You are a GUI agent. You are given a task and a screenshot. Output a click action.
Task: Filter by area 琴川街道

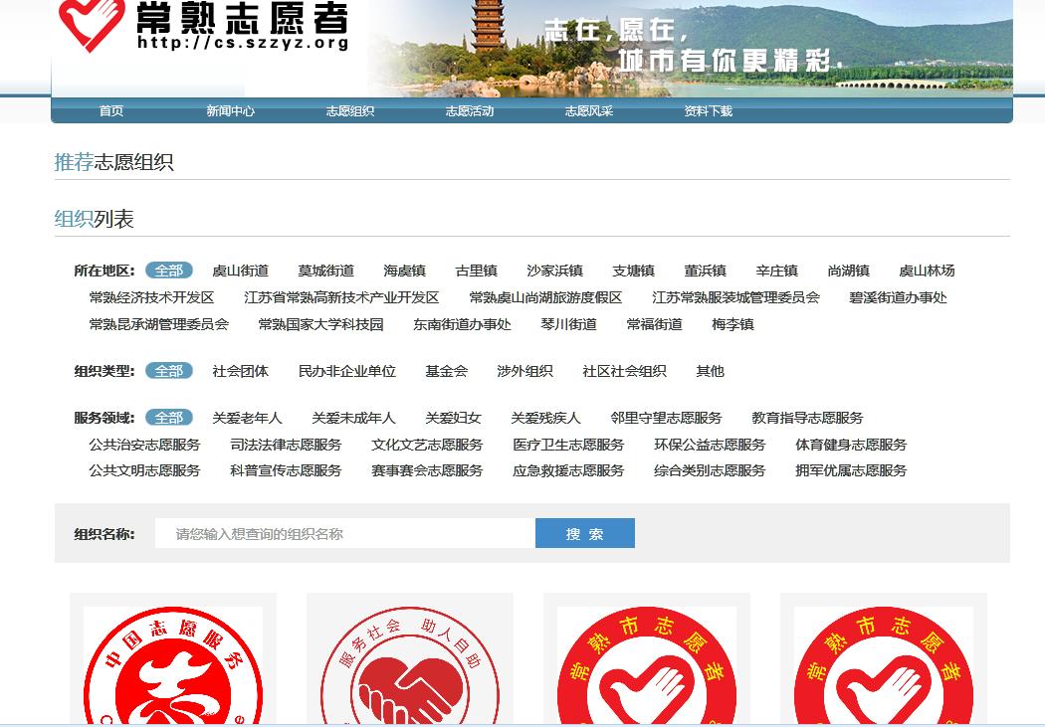coord(568,324)
